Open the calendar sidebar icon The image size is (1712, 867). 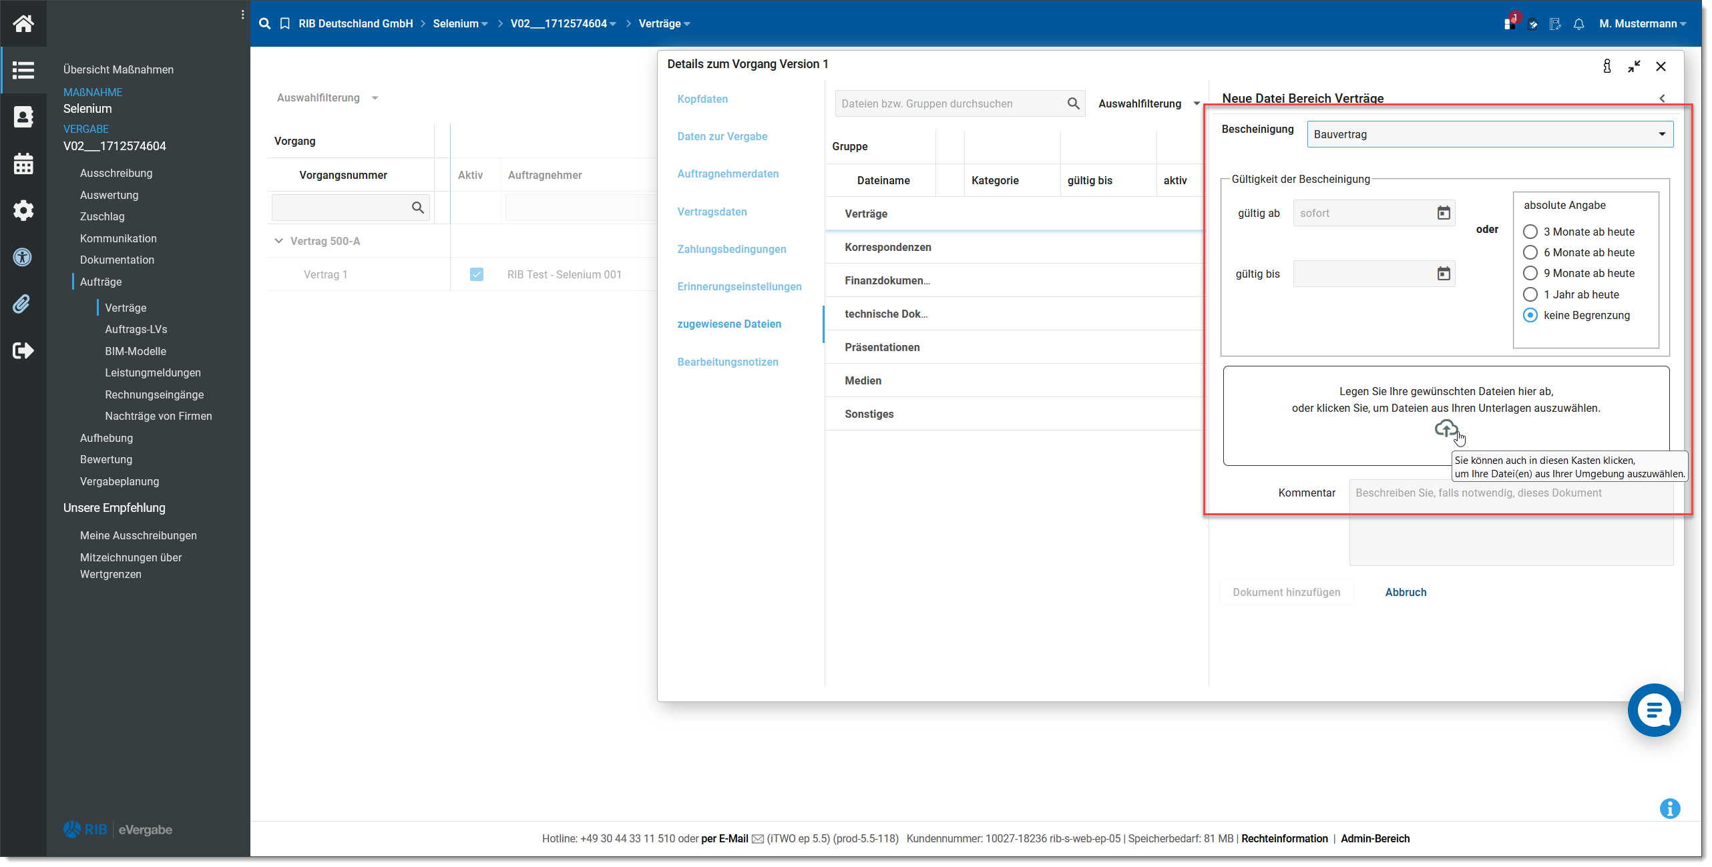tap(23, 164)
